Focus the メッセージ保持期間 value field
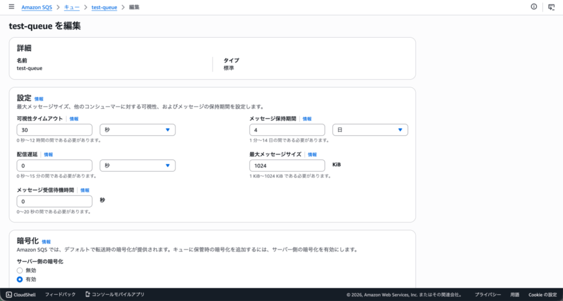Image resolution: width=563 pixels, height=301 pixels. click(x=287, y=130)
